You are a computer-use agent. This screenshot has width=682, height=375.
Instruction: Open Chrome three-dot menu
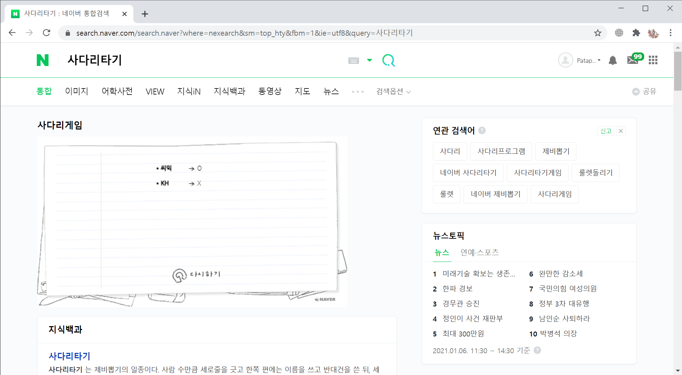pyautogui.click(x=671, y=33)
